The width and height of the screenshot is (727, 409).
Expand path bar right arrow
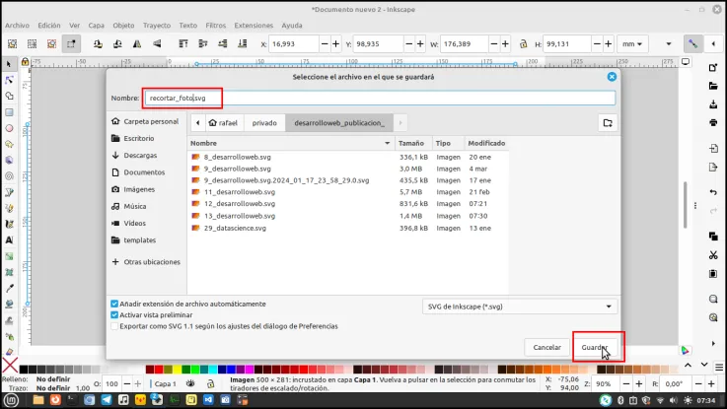click(x=400, y=123)
